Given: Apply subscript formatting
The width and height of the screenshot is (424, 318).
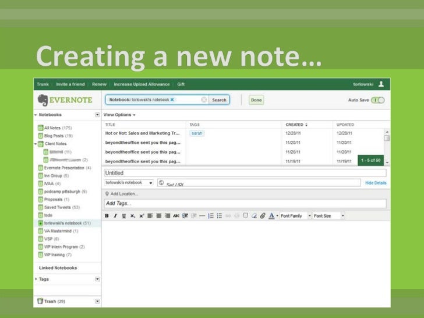Looking at the screenshot, I should point(133,215).
